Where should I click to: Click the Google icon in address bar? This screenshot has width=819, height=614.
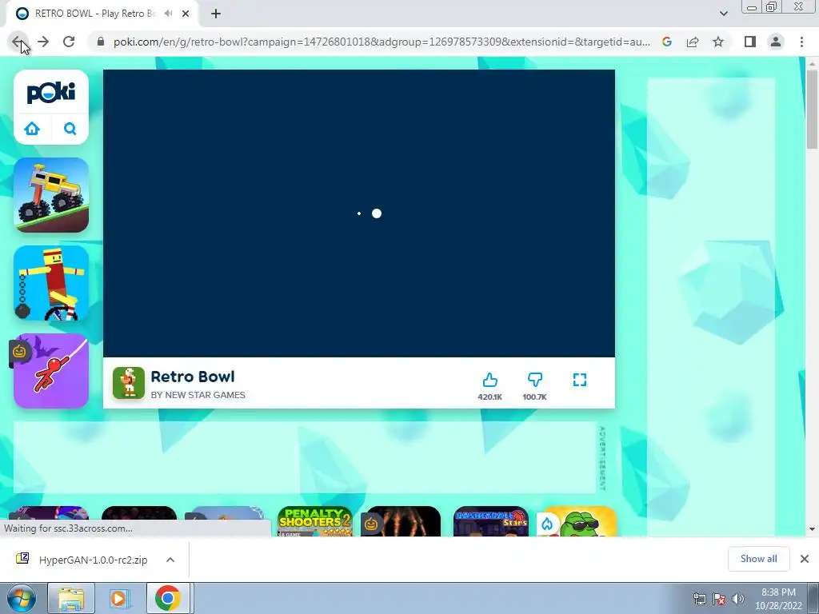(x=667, y=42)
